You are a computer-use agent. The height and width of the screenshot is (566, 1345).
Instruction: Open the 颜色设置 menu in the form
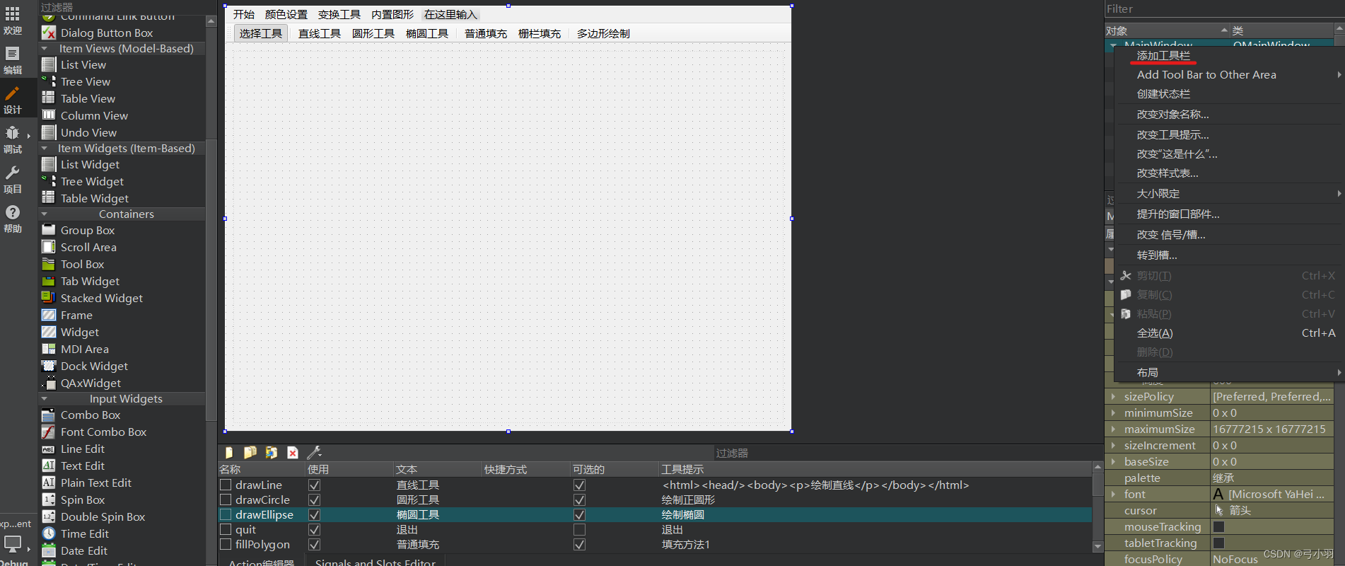(286, 14)
